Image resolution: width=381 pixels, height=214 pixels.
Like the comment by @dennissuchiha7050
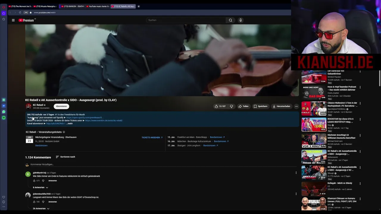click(x=34, y=202)
